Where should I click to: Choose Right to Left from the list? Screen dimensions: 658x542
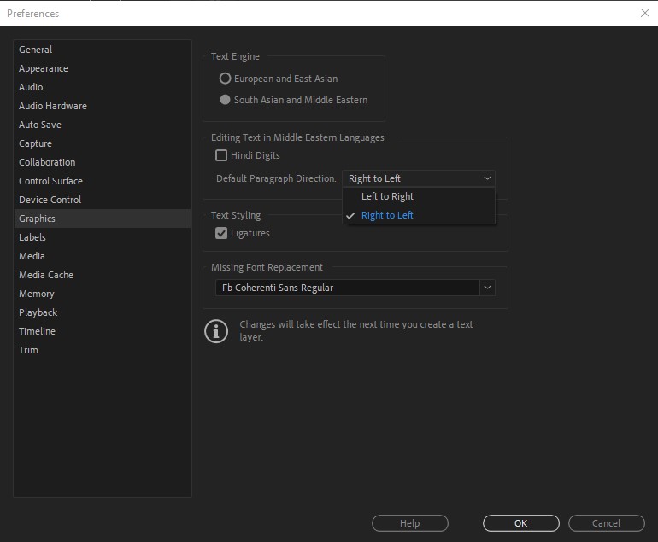click(x=387, y=215)
